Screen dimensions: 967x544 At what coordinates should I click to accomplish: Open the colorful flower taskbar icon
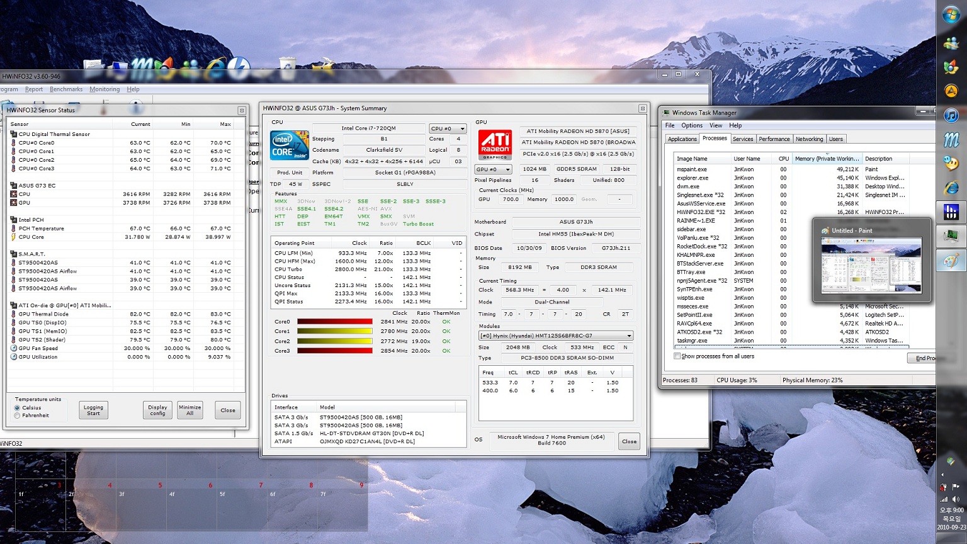point(951,67)
